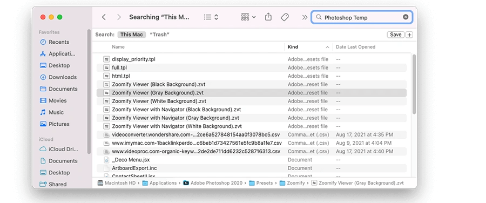The image size is (486, 203).
Task: Go back with the left chevron
Action: 104,17
